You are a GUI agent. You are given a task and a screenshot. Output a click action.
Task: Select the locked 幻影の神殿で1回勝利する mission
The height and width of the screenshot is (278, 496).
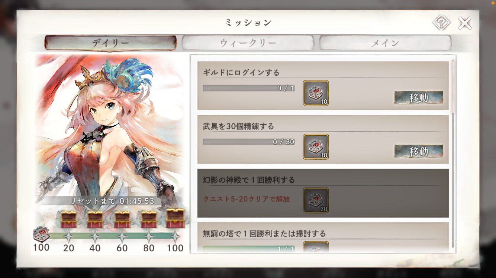click(323, 193)
